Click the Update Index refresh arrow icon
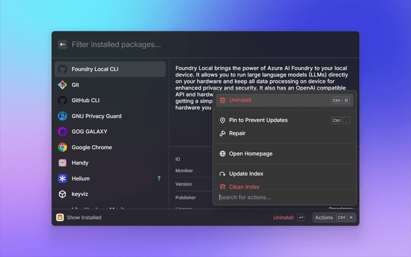 point(223,174)
